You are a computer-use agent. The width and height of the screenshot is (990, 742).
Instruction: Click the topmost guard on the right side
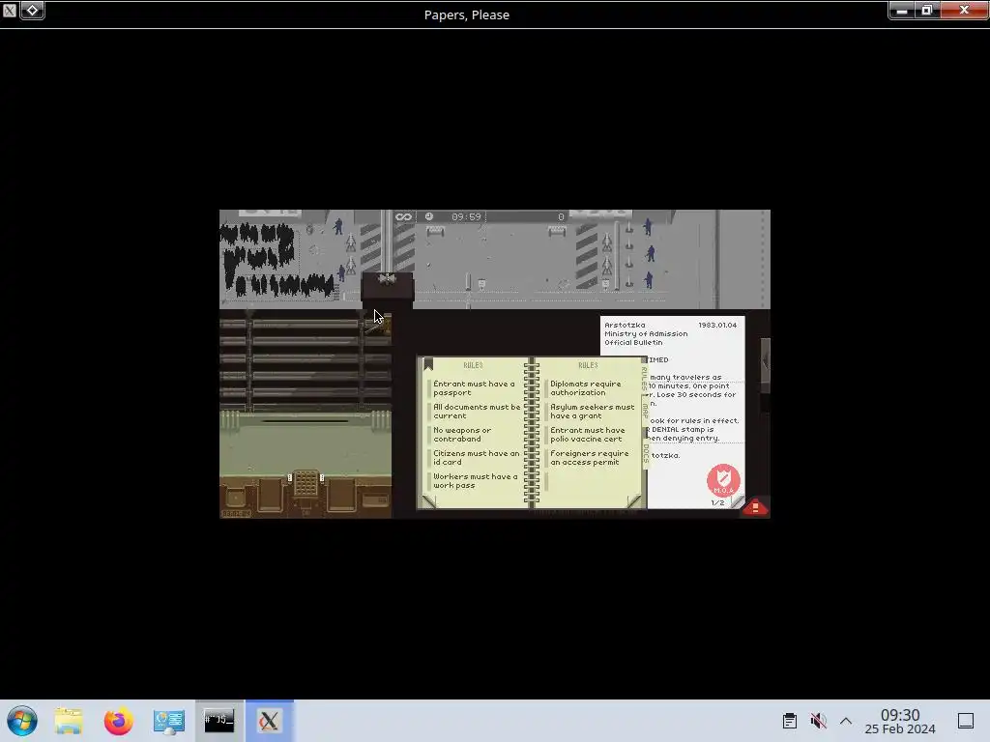(647, 226)
